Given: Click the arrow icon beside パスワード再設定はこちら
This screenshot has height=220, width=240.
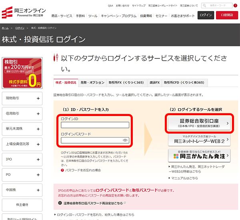Looking at the screenshot, I should (x=60, y=203).
